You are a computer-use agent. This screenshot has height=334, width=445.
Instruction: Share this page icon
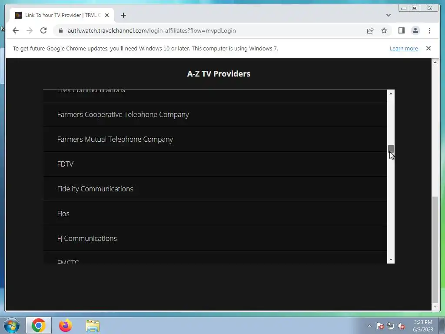[370, 31]
